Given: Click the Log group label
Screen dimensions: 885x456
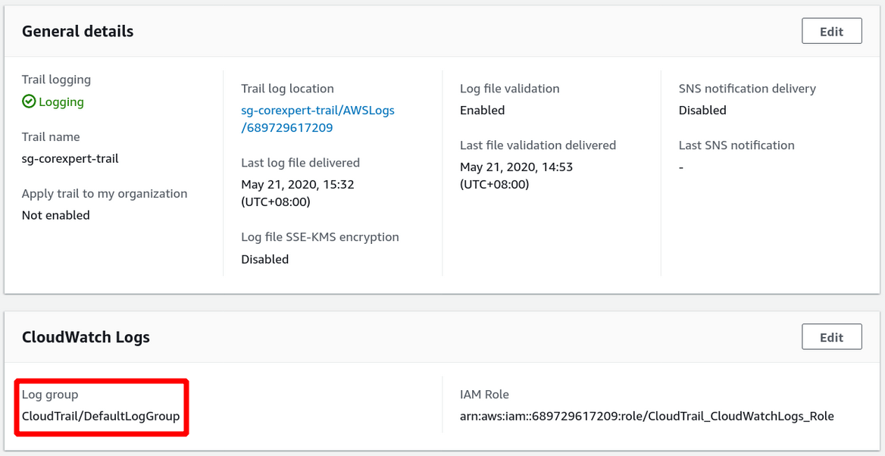Looking at the screenshot, I should [x=50, y=395].
